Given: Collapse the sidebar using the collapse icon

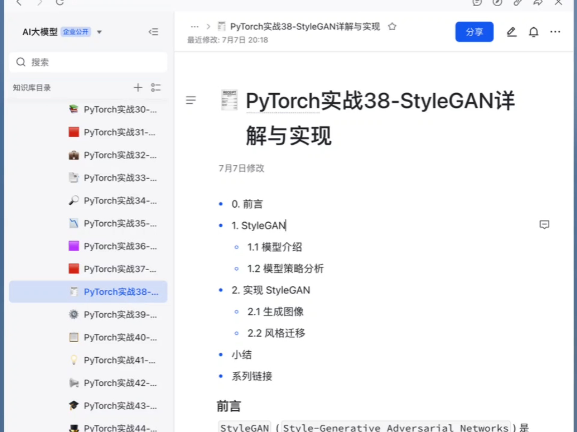Looking at the screenshot, I should [153, 32].
